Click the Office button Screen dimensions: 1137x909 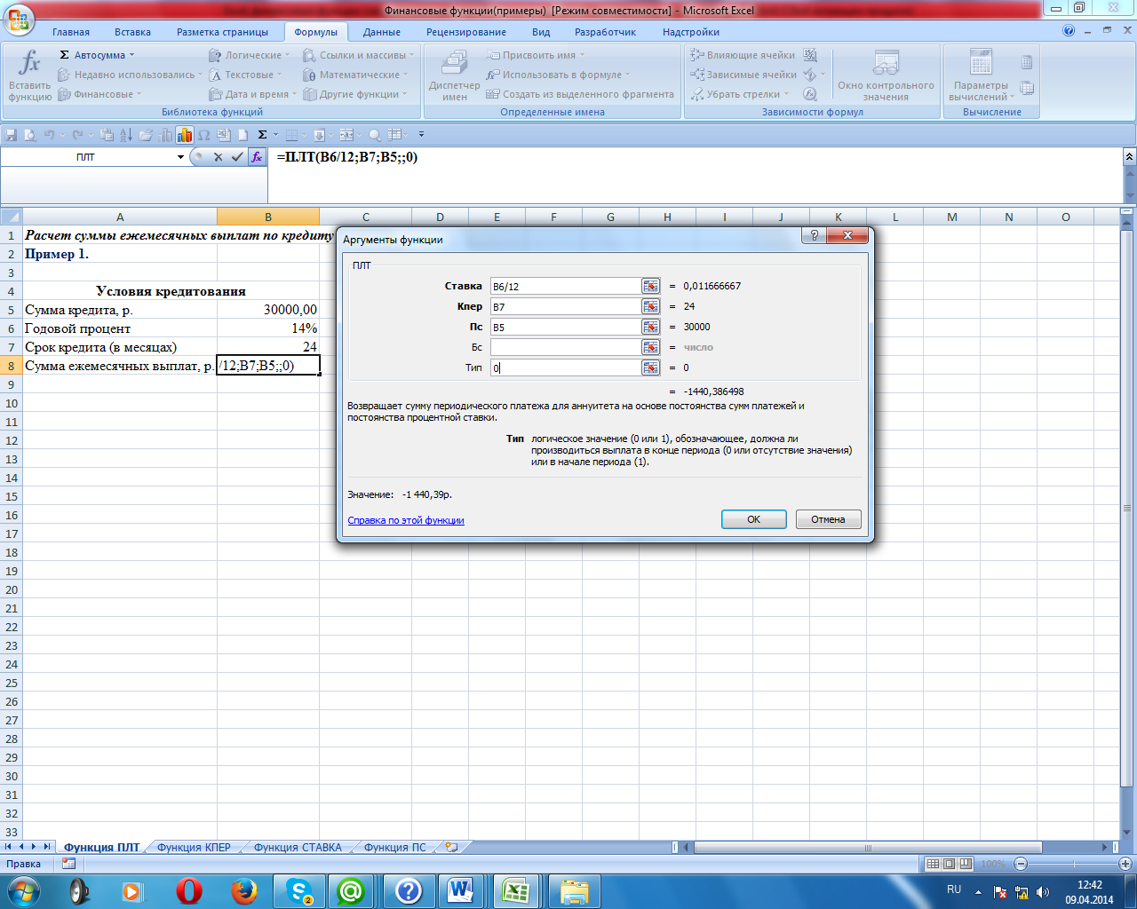[x=18, y=18]
